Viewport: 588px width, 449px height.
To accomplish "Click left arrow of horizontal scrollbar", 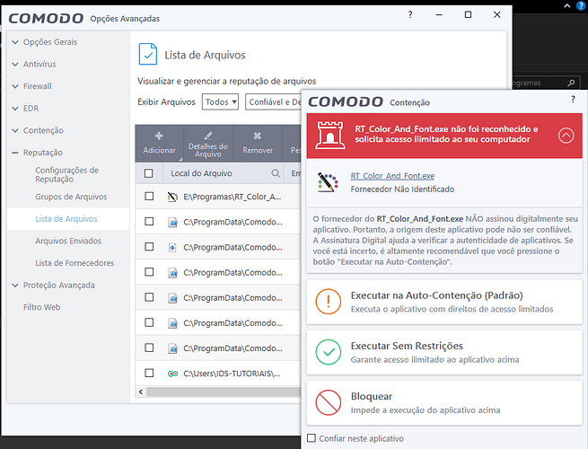I will tap(141, 392).
